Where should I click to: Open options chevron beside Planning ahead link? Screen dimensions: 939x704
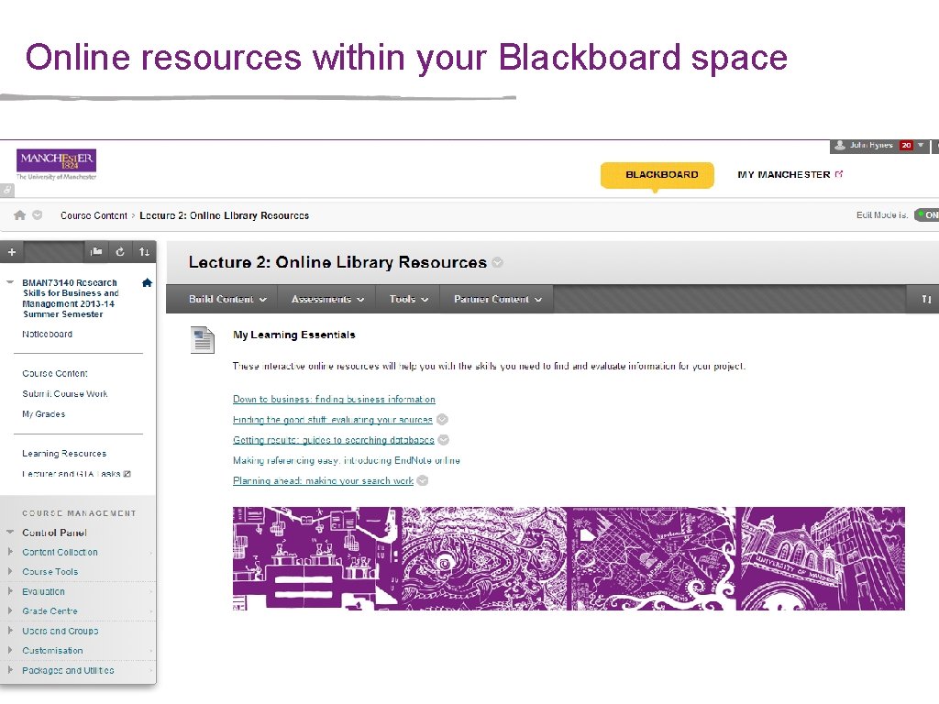pos(422,480)
